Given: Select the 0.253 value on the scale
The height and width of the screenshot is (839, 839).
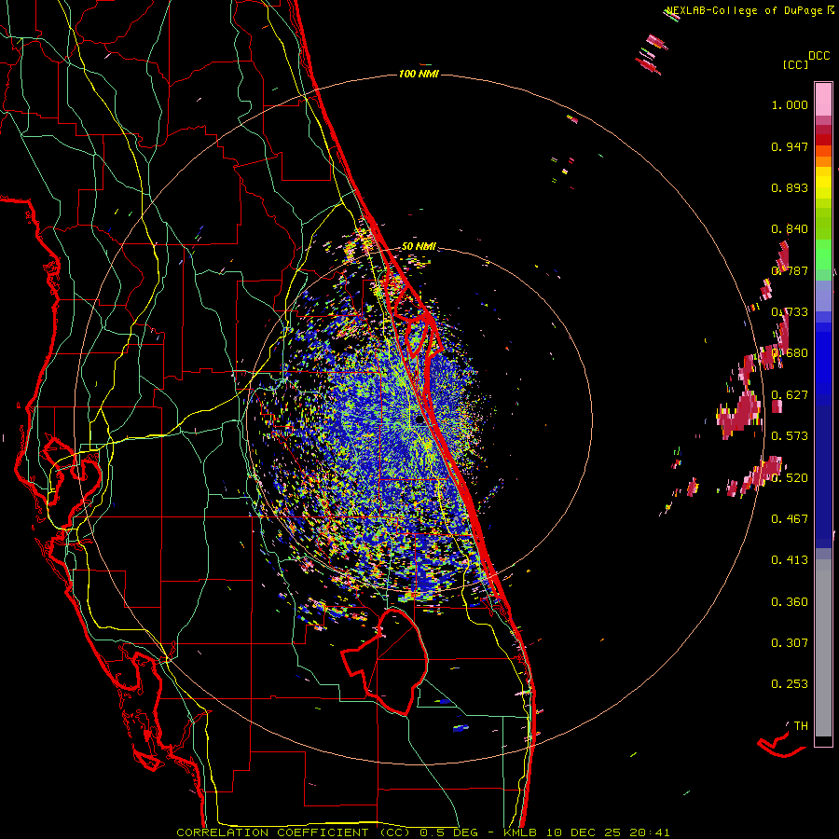Looking at the screenshot, I should coord(790,684).
